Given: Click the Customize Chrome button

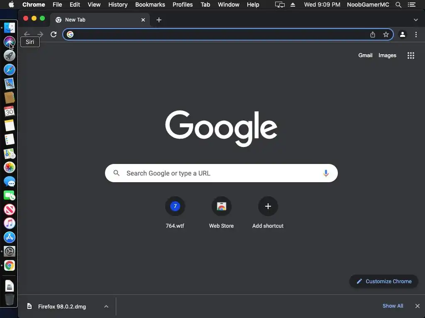Looking at the screenshot, I should pos(383,281).
